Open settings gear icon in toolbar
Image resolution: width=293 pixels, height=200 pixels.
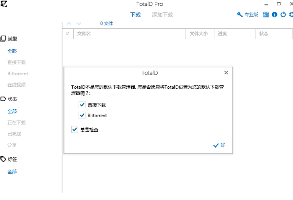pos(291,15)
